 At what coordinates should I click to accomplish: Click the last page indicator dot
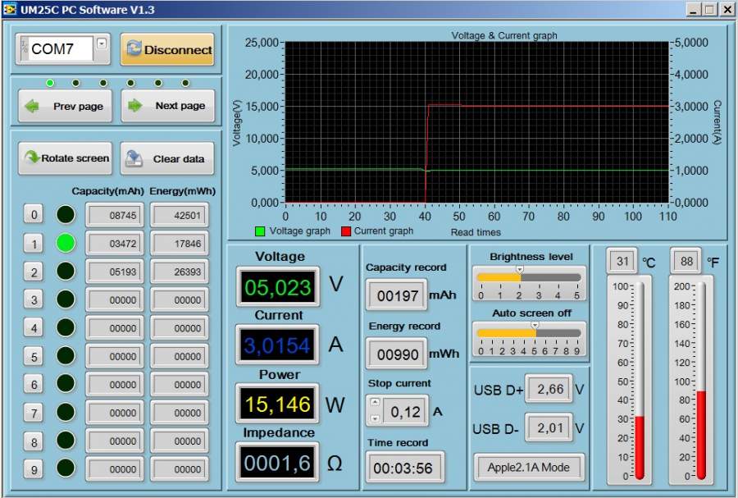pos(185,83)
